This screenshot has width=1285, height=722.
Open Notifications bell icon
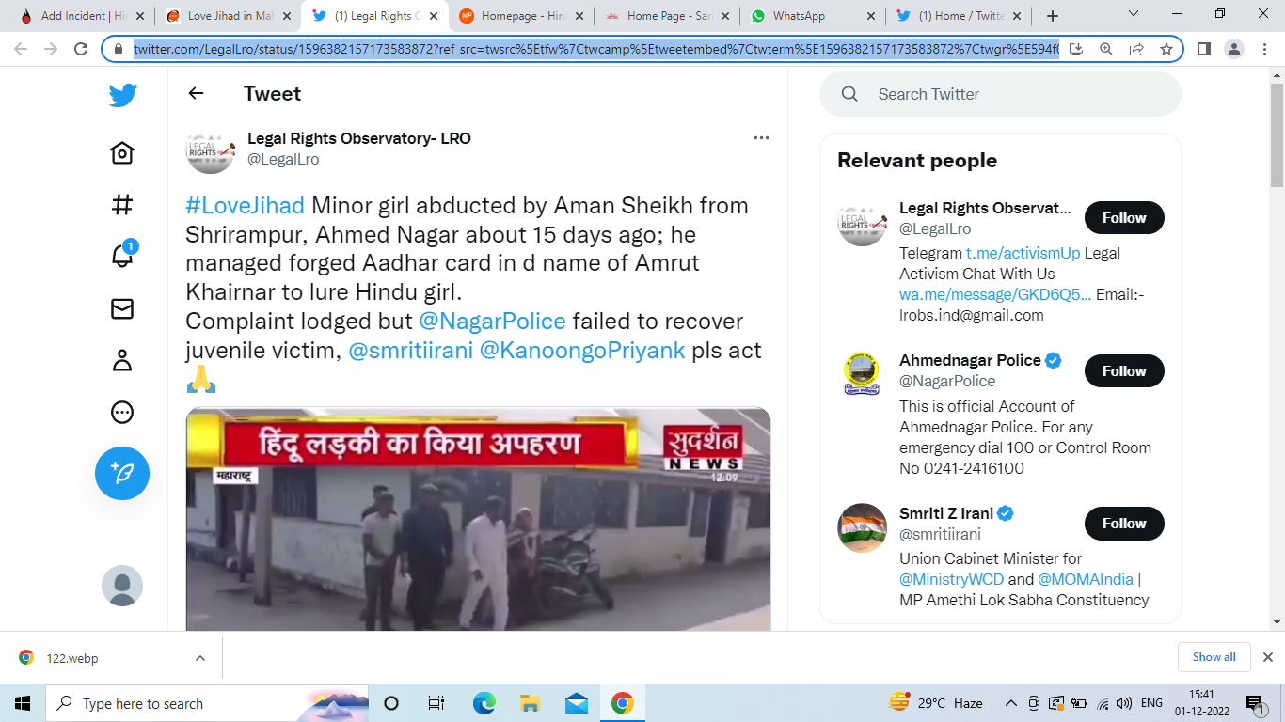(x=122, y=256)
